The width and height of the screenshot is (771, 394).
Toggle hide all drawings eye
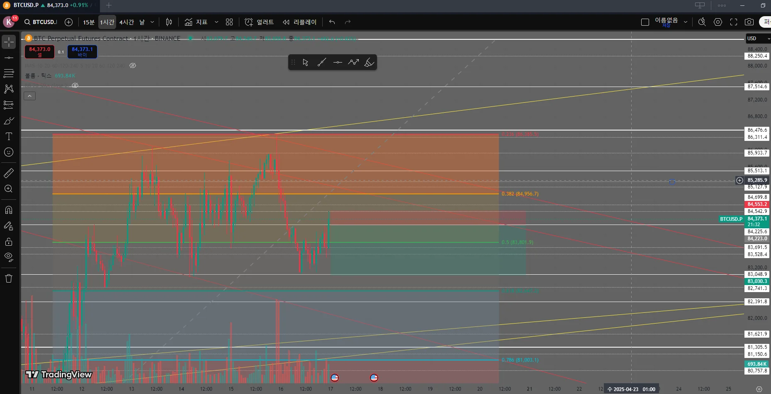point(9,257)
